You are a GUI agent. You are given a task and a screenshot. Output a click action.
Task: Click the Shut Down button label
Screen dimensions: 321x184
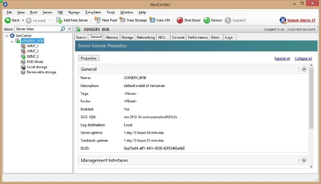coord(192,20)
